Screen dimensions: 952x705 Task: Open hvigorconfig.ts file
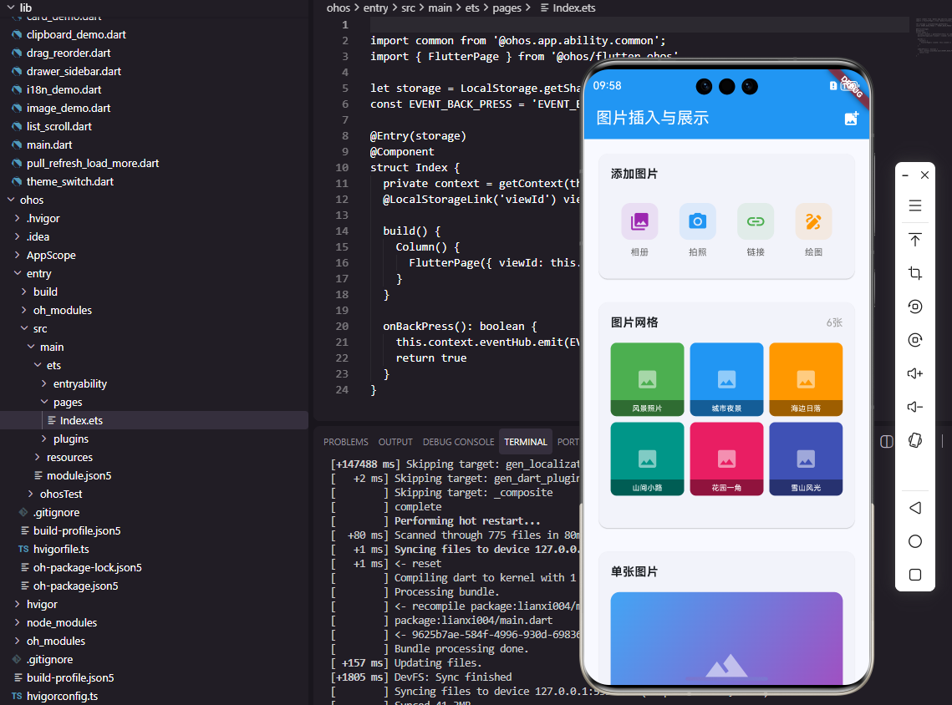tap(62, 696)
